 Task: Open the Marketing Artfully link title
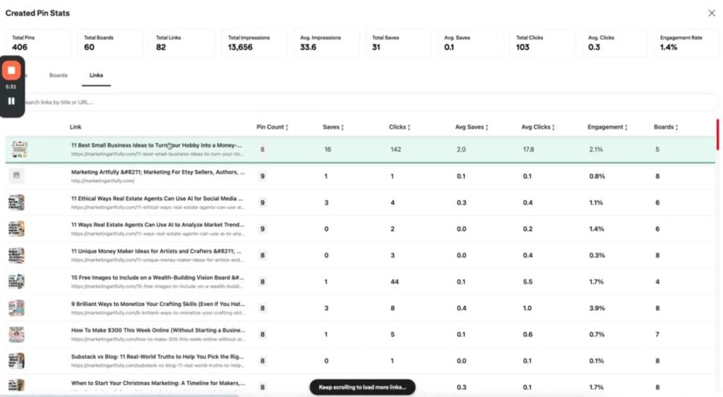[157, 172]
